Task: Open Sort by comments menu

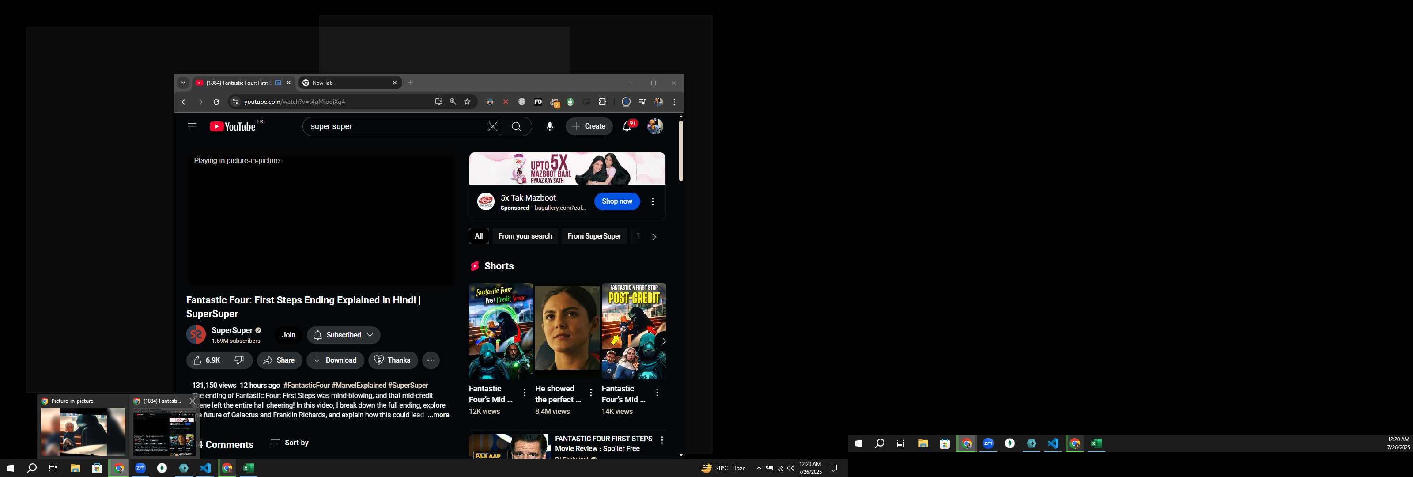Action: point(290,443)
